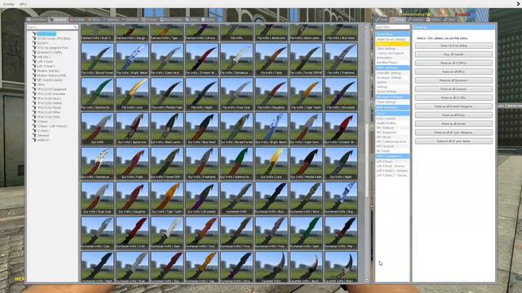The height and width of the screenshot is (293, 522).
Task: Open NPCs menu in top bar
Action: pyautogui.click(x=23, y=4)
